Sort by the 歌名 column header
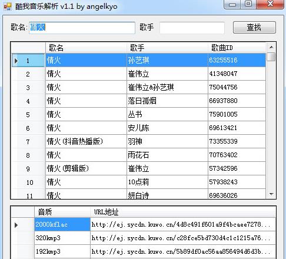The image size is (286, 259). click(86, 48)
